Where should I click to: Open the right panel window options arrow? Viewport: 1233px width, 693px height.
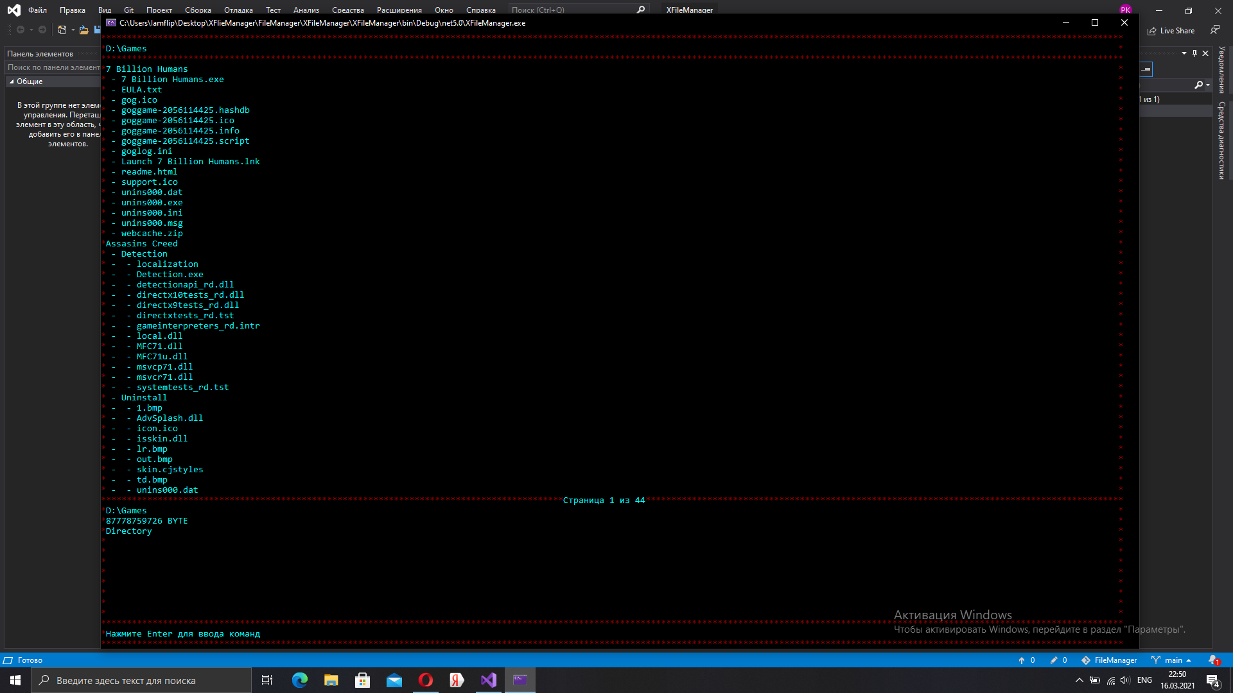pos(1184,53)
